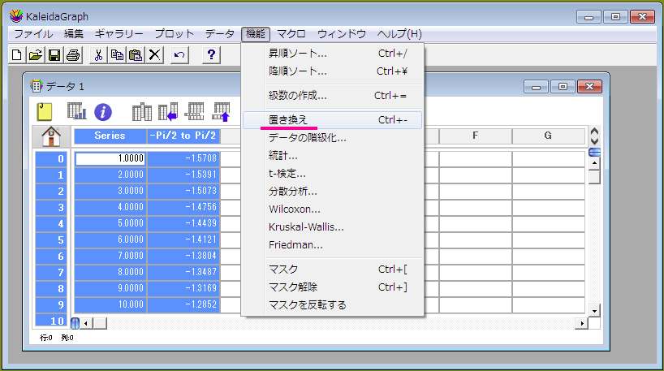Paste using the clipboard icon
The height and width of the screenshot is (371, 664).
coord(136,55)
